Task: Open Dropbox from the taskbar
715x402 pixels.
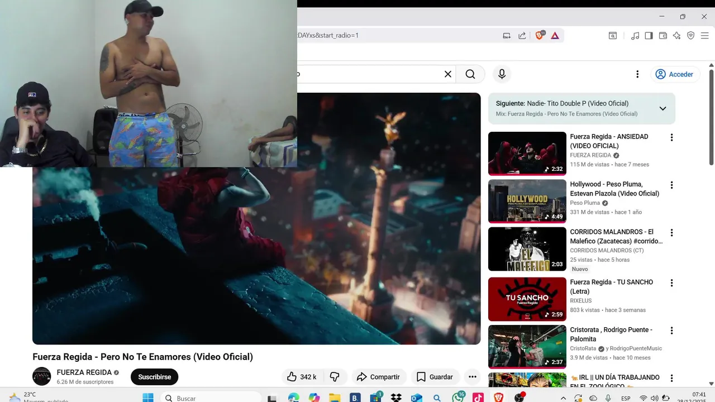Action: coord(396,398)
